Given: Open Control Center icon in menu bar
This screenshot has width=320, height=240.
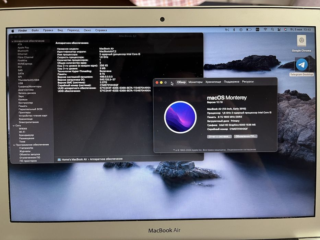Looking at the screenshot, I should tap(279, 29).
